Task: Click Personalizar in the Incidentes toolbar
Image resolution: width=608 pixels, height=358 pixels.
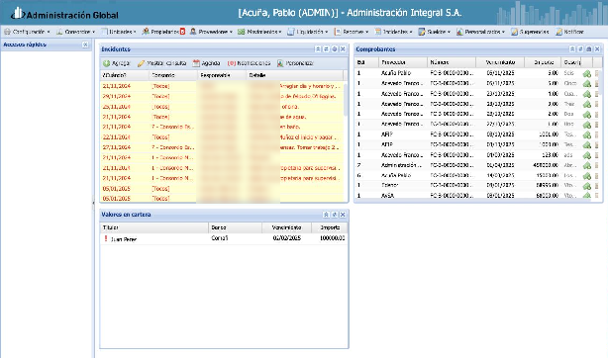Action: [295, 63]
